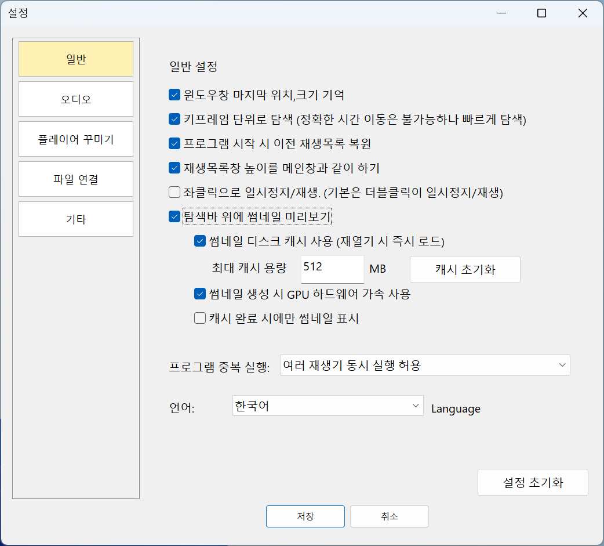Open the 프로그램 중복 실행 dropdown
The height and width of the screenshot is (546, 604).
pos(425,365)
